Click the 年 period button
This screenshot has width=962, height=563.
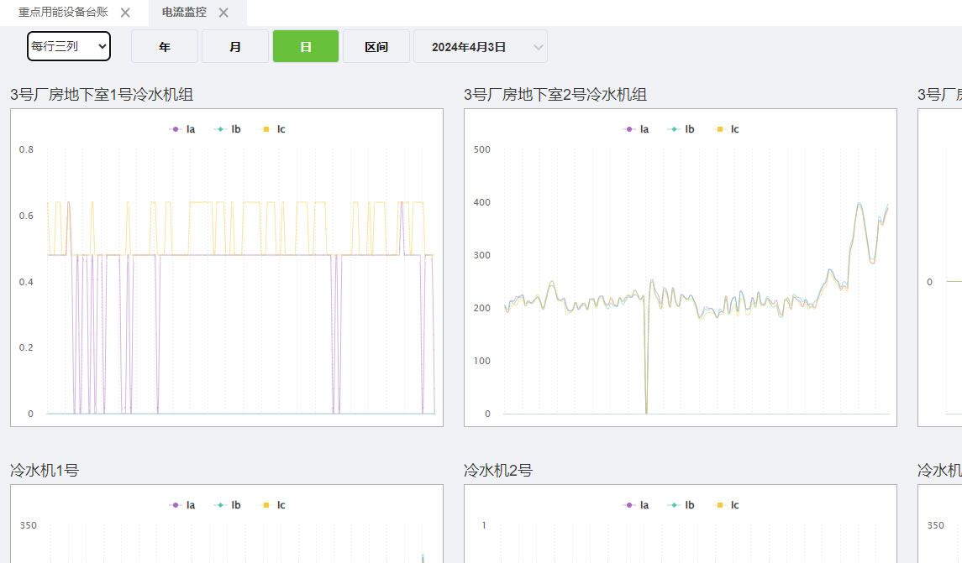coord(165,47)
